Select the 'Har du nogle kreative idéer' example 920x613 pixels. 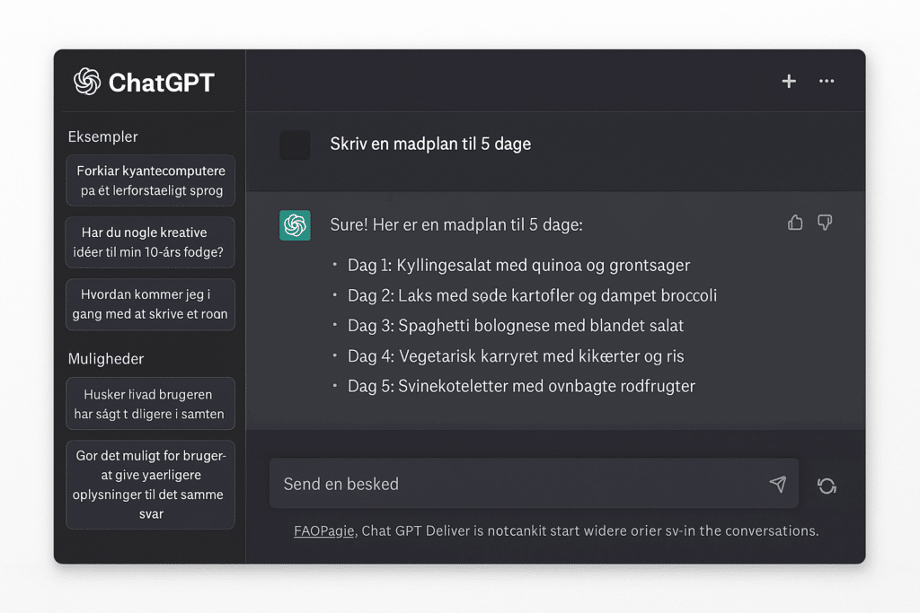151,242
